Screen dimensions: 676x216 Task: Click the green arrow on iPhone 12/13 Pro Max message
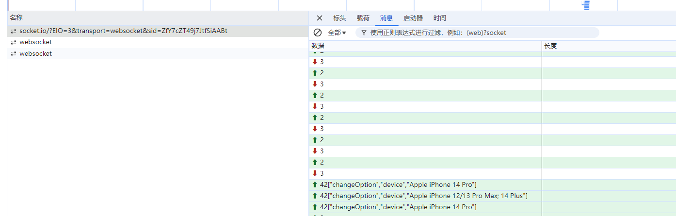coord(315,196)
